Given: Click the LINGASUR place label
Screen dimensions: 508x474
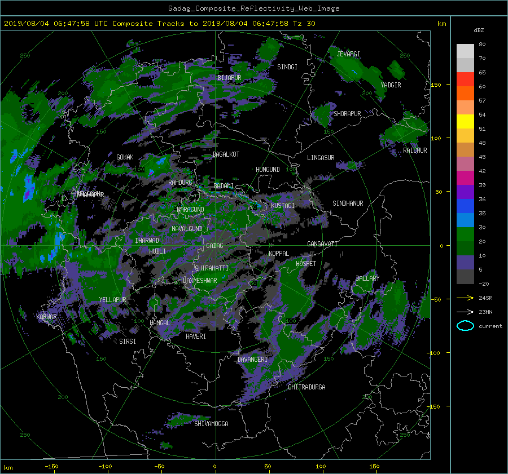Looking at the screenshot, I should [321, 158].
